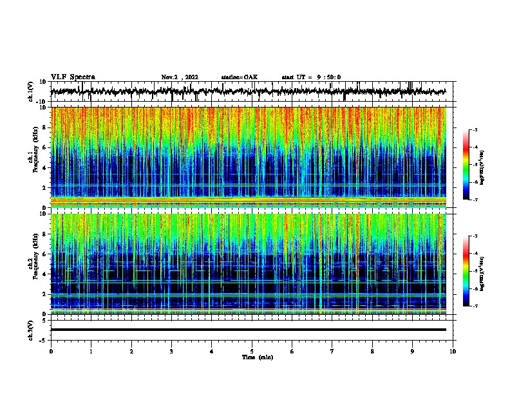Image resolution: width=510 pixels, height=394 pixels.
Task: Click the 'station=GAK' label
Action: coord(240,77)
